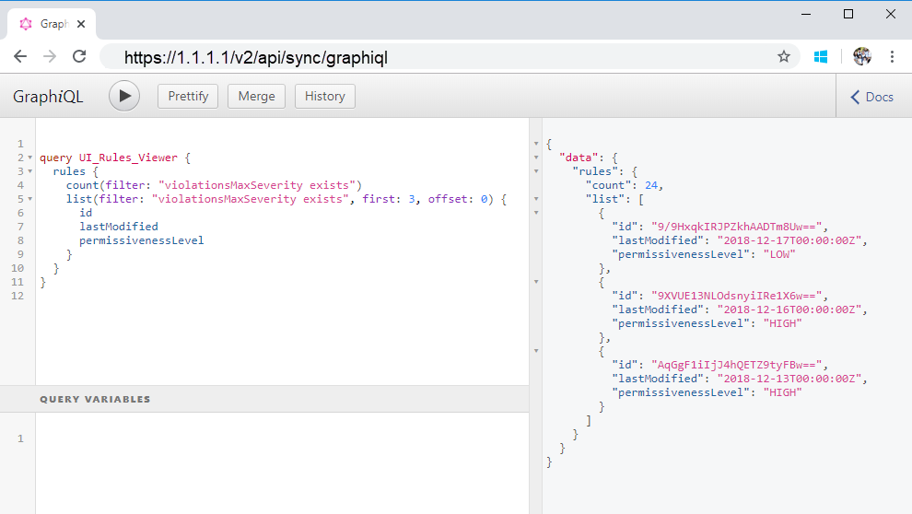The width and height of the screenshot is (912, 514).
Task: Click the GraphiQL favicon on the tab
Action: (26, 24)
